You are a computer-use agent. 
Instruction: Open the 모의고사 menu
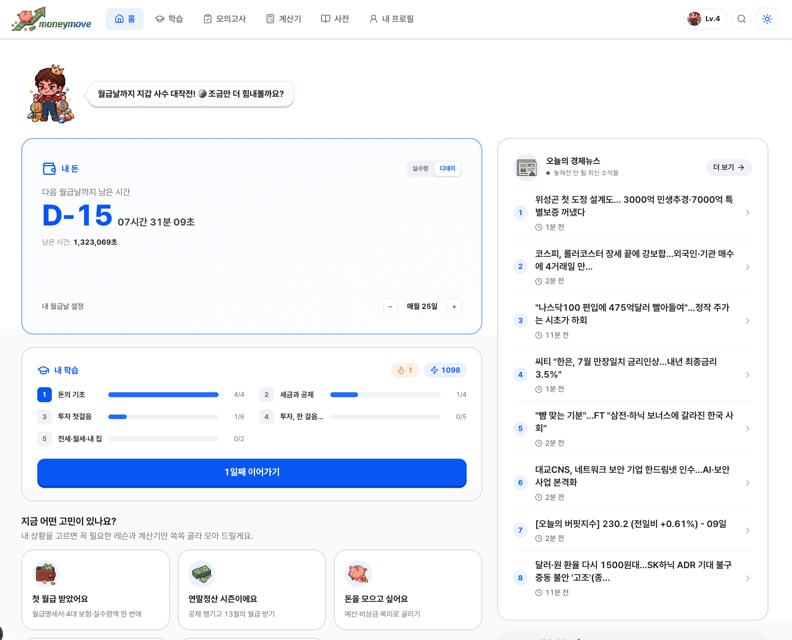point(225,19)
